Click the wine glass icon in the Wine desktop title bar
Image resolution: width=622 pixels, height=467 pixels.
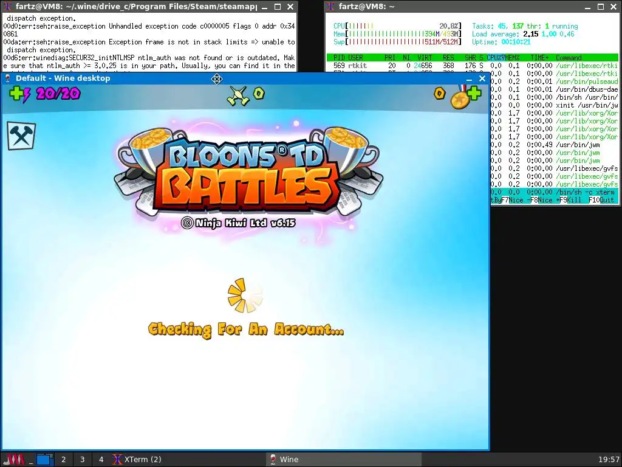coord(7,78)
